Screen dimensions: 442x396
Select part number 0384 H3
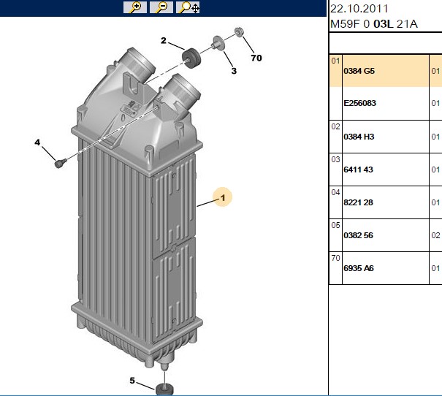[x=359, y=137]
